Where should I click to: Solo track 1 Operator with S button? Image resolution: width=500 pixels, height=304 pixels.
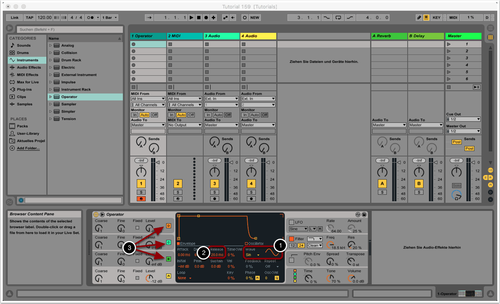[x=141, y=192]
